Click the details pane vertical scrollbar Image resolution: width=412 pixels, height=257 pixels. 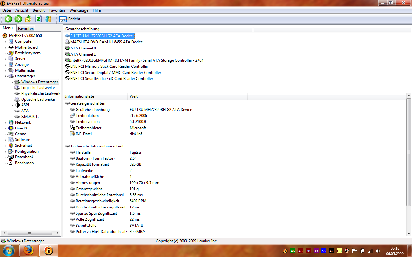[409, 152]
